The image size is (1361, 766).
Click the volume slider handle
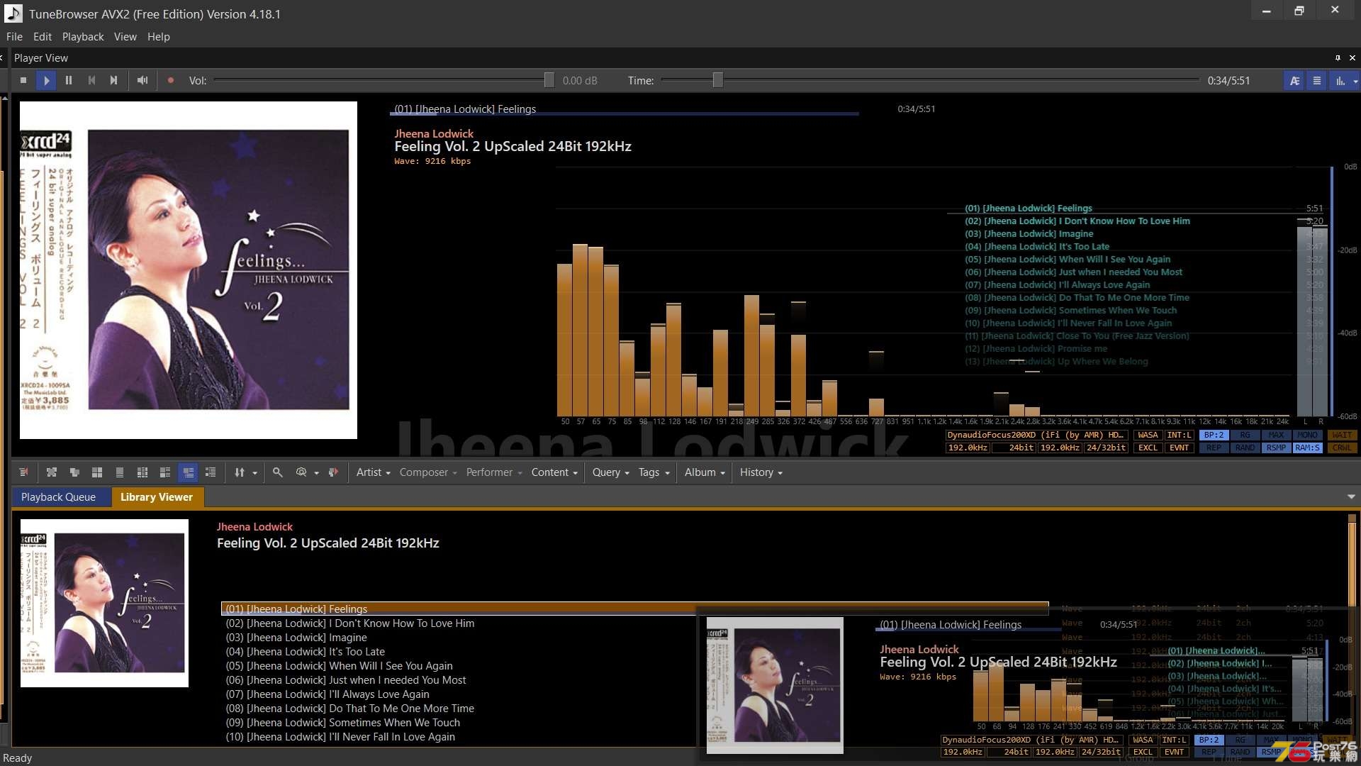point(549,80)
